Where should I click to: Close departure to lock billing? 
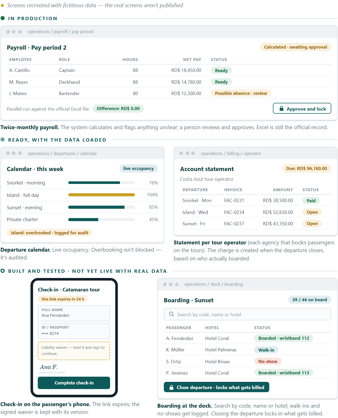coord(217,387)
